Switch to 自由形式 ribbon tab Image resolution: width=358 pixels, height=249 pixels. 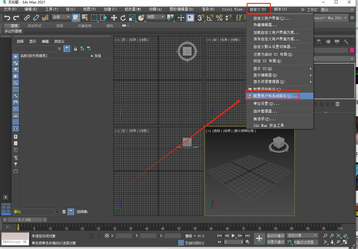pyautogui.click(x=35, y=26)
